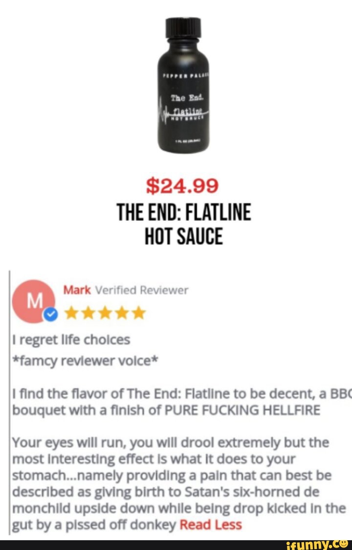Click the hot sauce bottle product image
The height and width of the screenshot is (550, 352).
[x=183, y=85]
